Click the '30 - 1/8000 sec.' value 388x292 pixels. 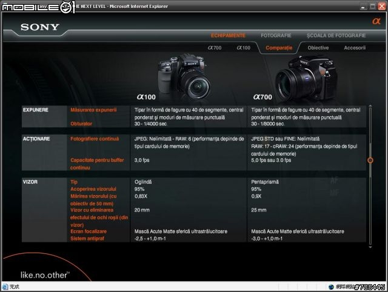[x=267, y=124]
